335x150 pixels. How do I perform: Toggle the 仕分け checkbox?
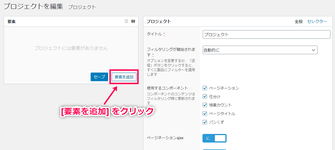click(x=205, y=97)
